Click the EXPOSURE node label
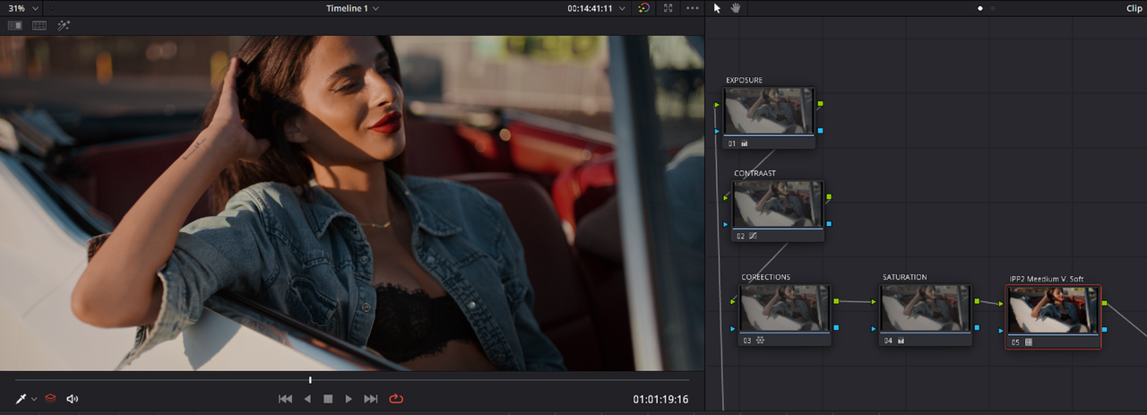The image size is (1147, 415). tap(744, 81)
